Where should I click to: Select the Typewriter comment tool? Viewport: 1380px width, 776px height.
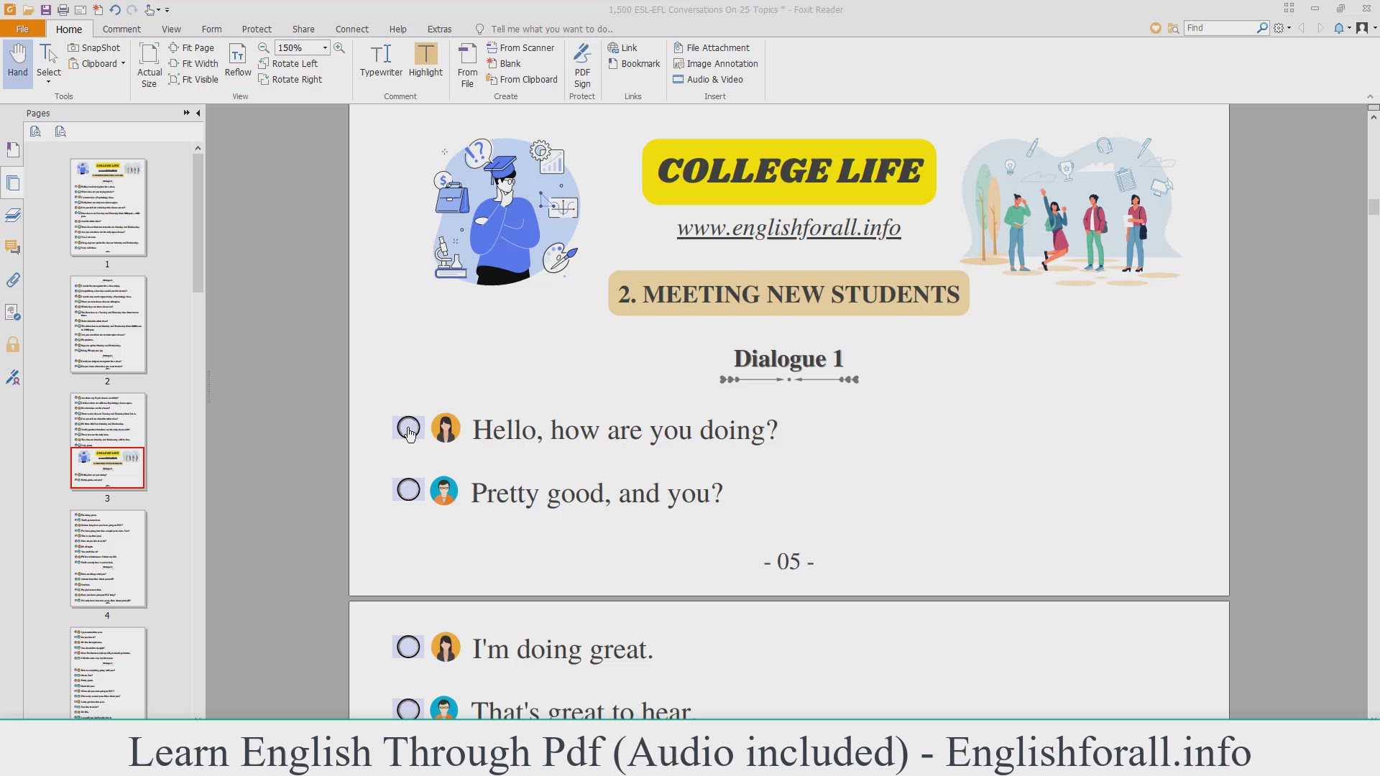point(381,60)
